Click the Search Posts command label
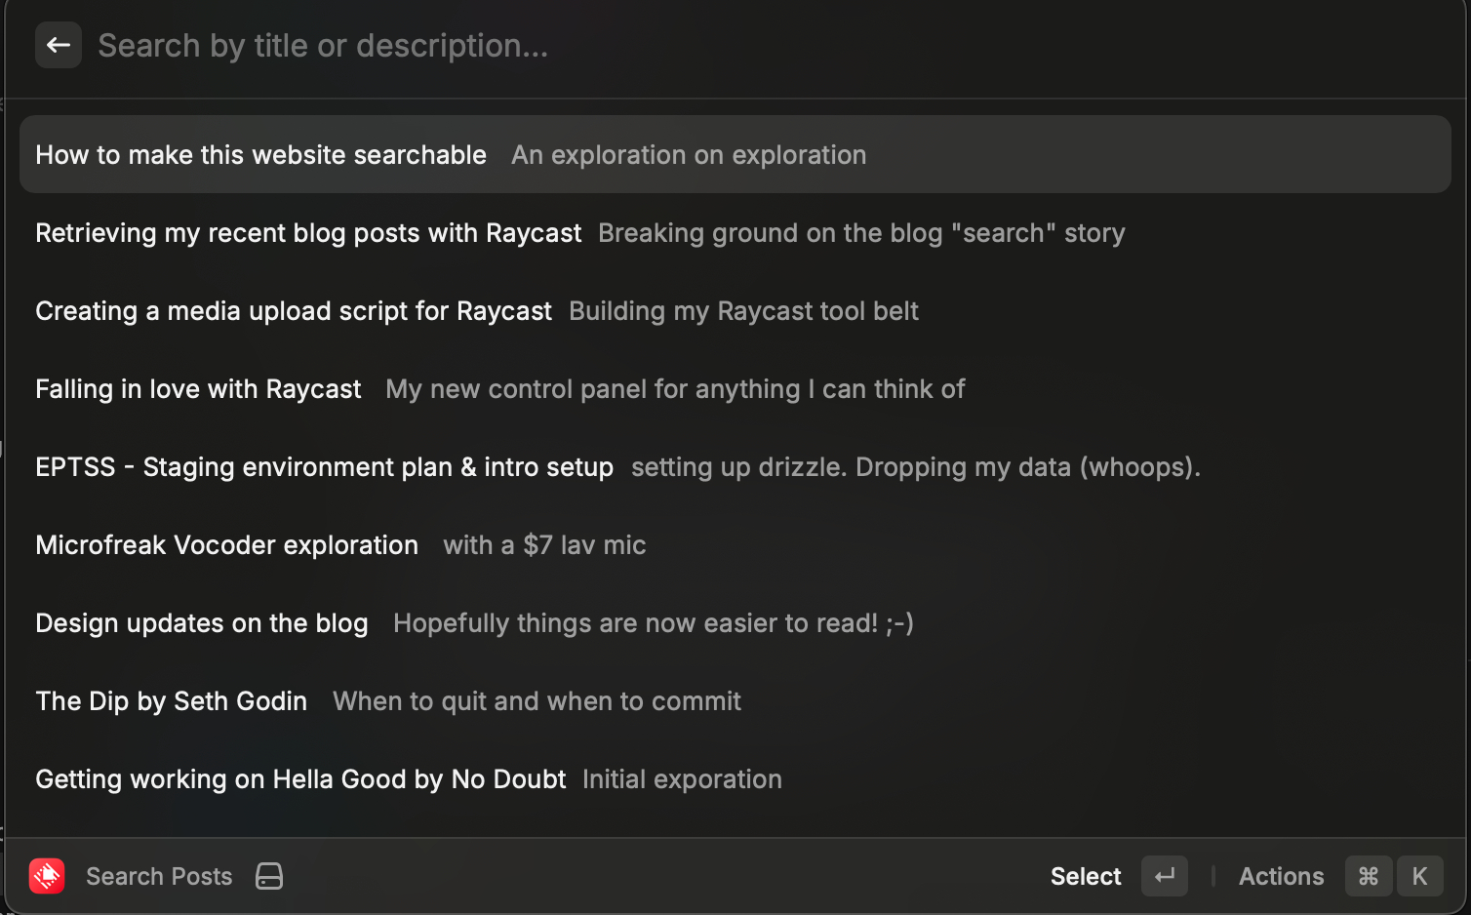The width and height of the screenshot is (1471, 915). click(159, 876)
